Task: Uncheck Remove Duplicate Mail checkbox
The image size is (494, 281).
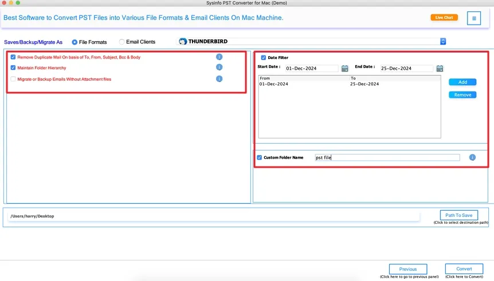Action: [x=13, y=57]
